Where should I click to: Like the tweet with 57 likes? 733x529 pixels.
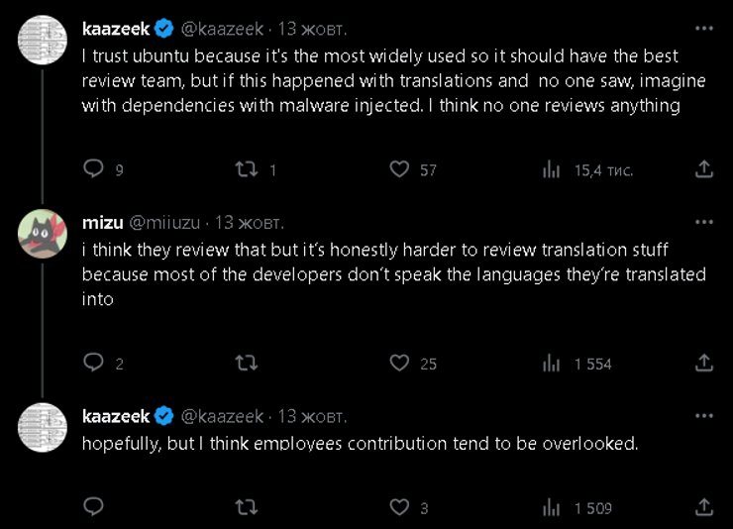[x=399, y=169]
